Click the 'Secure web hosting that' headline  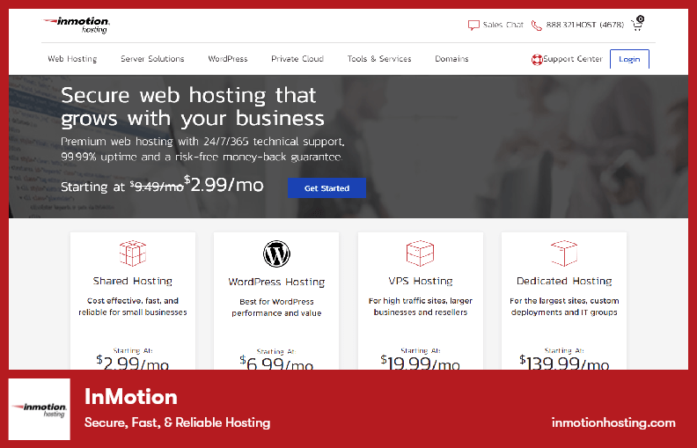188,95
